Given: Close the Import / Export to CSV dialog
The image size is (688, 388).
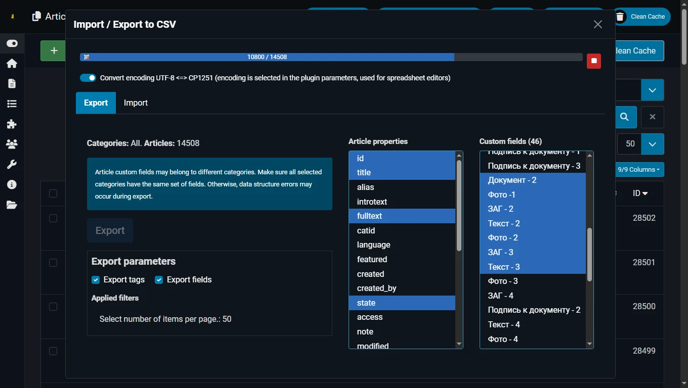Looking at the screenshot, I should tap(597, 24).
